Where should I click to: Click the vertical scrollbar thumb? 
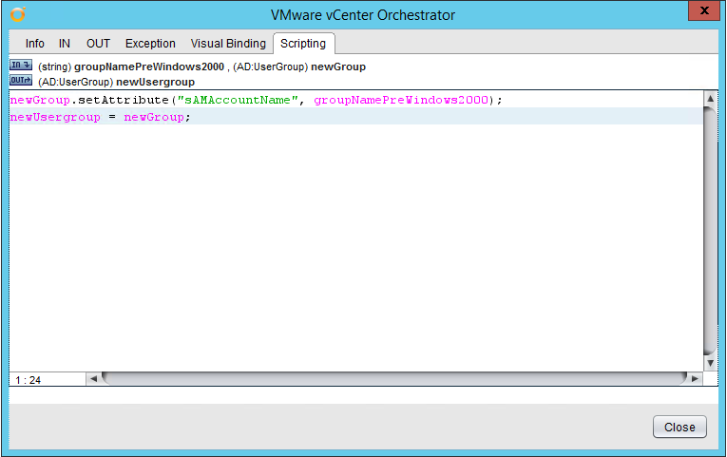[x=710, y=231]
